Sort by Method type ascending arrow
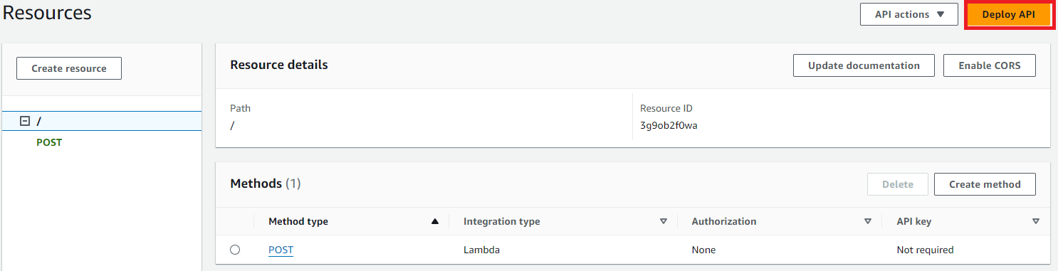The width and height of the screenshot is (1058, 271). click(x=435, y=221)
